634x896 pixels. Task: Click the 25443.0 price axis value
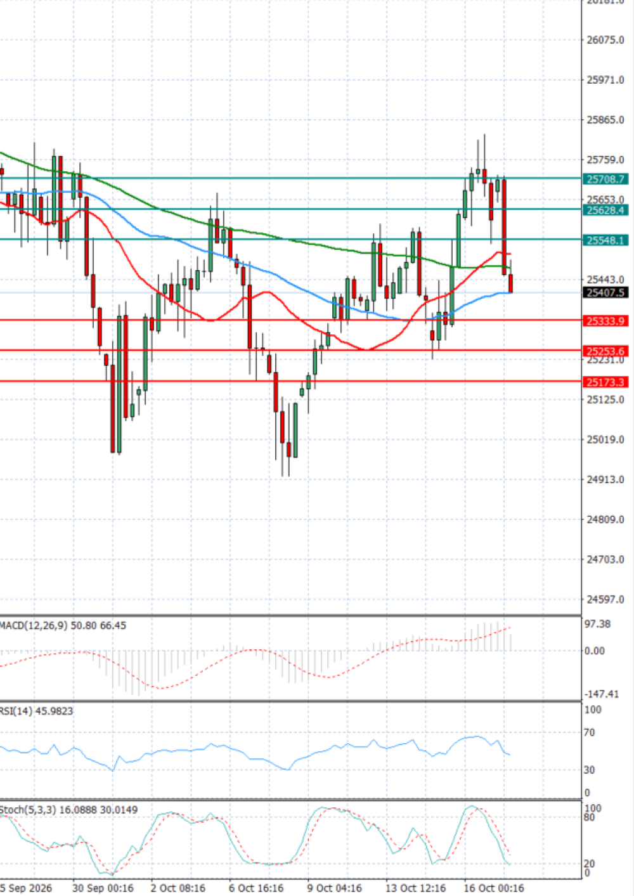click(x=605, y=280)
